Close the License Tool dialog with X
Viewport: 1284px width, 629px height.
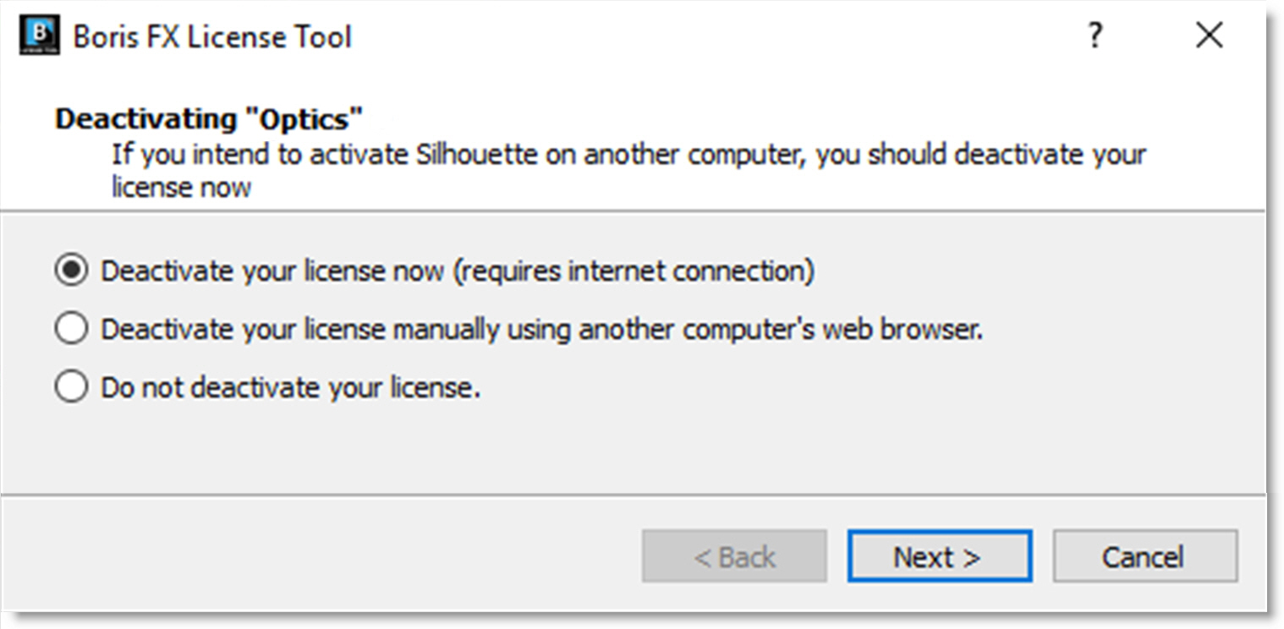[x=1209, y=36]
